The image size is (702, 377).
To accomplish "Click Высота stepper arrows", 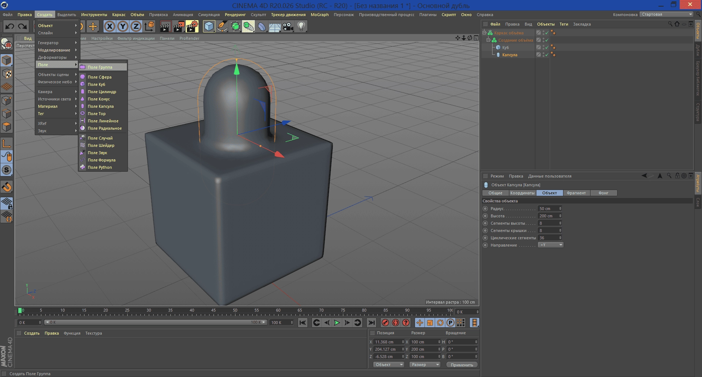I will (x=560, y=216).
